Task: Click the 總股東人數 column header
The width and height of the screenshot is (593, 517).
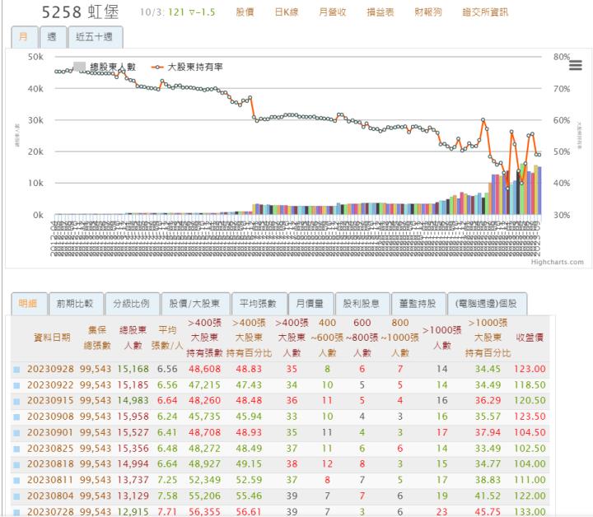Action: (133, 338)
